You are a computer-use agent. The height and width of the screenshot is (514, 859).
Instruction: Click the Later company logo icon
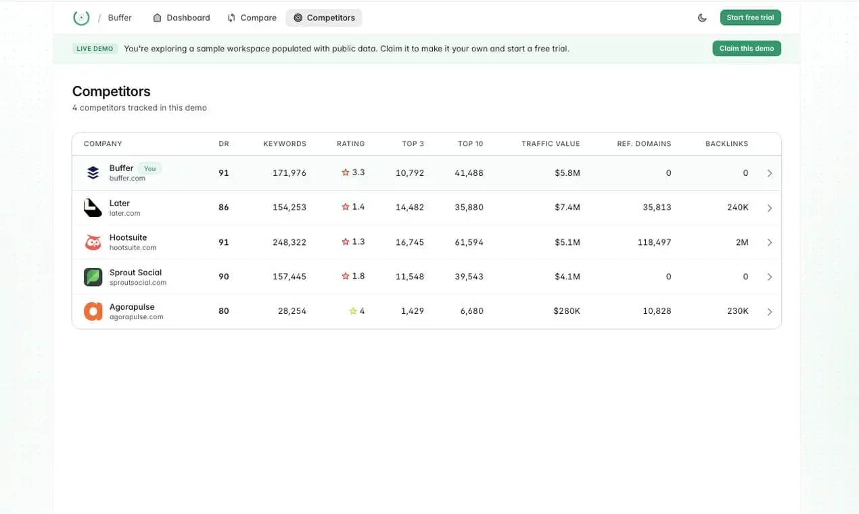point(93,208)
